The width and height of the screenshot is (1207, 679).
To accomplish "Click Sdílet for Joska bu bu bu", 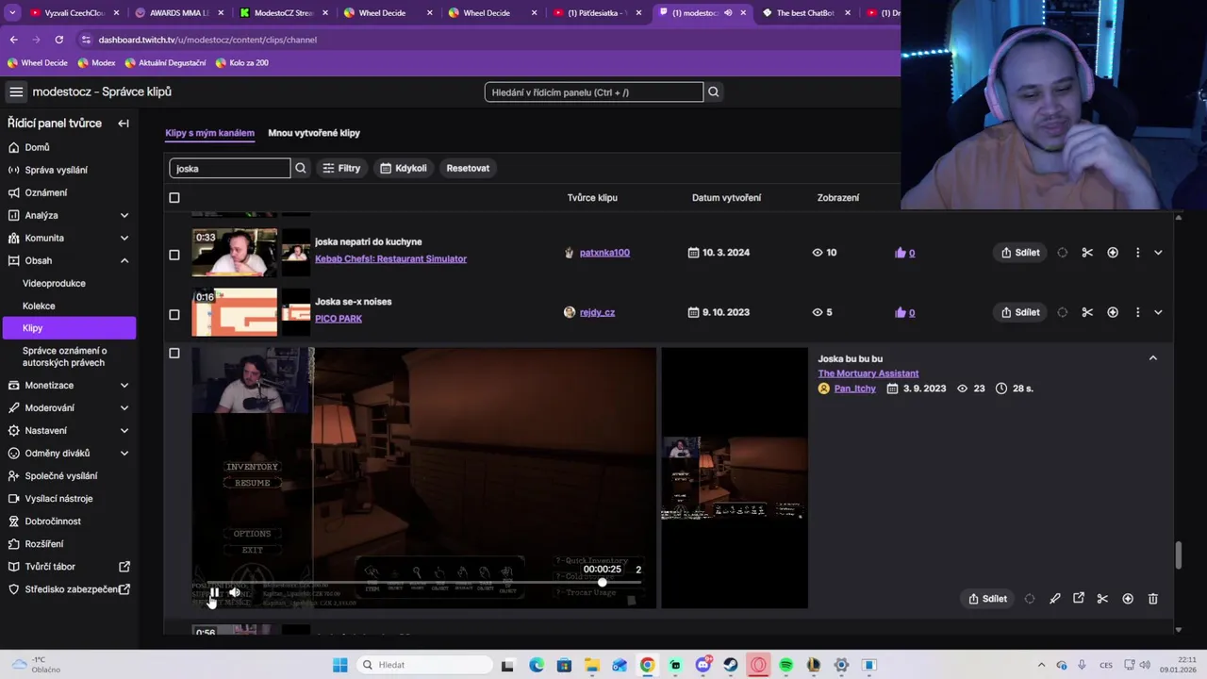I will coord(987,599).
